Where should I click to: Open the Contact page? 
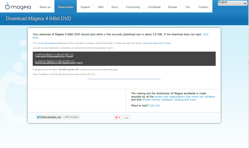click(203, 7)
